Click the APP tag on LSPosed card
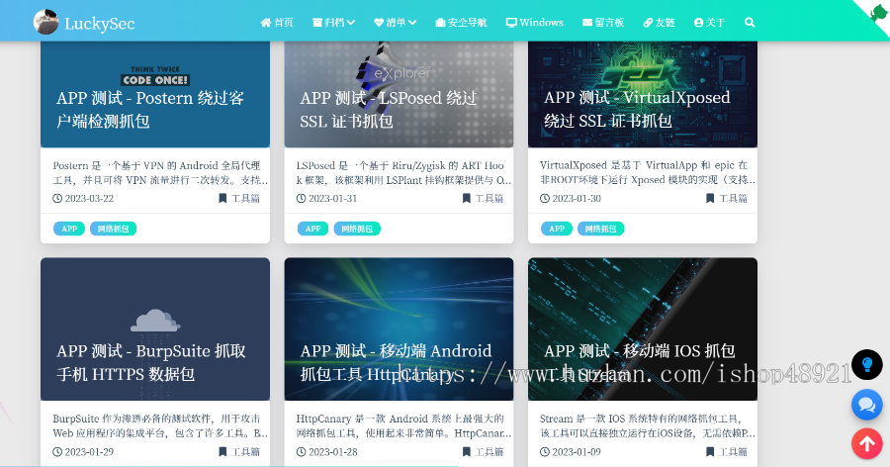The image size is (890, 467). tap(312, 229)
